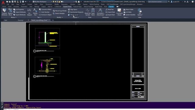Select the Replace Block tool

coord(10,12)
